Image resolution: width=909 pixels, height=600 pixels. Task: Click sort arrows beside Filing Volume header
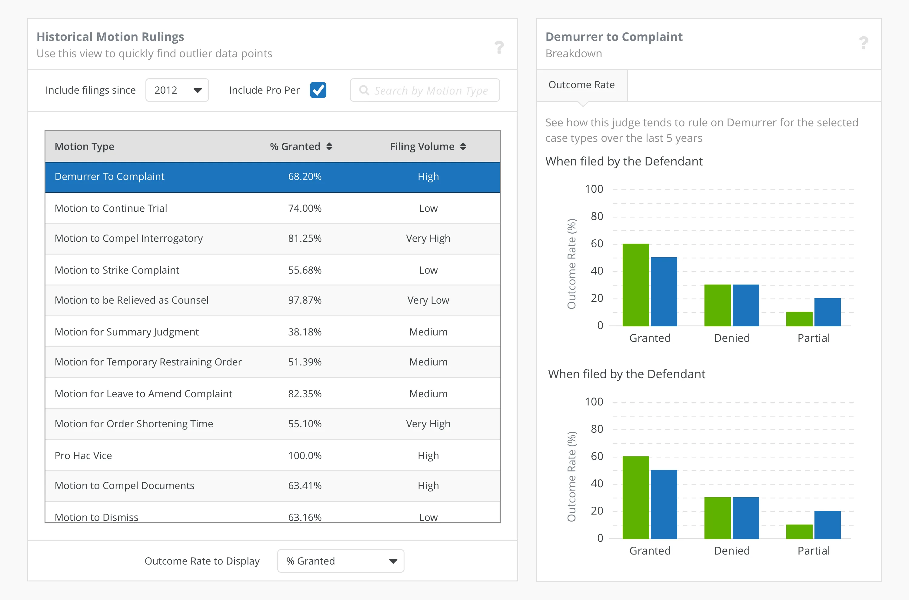click(x=463, y=147)
